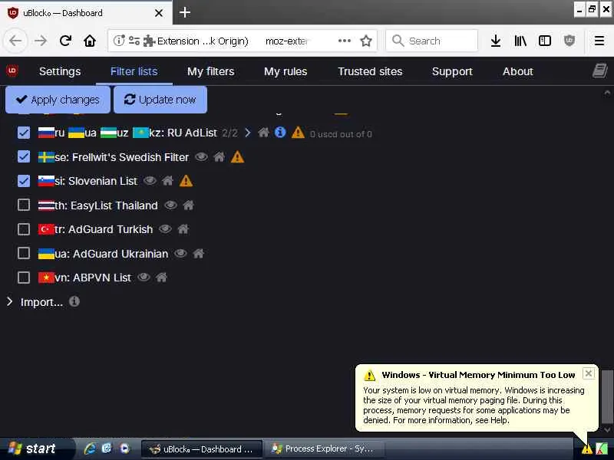View EasyList Thailand content eye icon
614x460 pixels.
coord(170,205)
